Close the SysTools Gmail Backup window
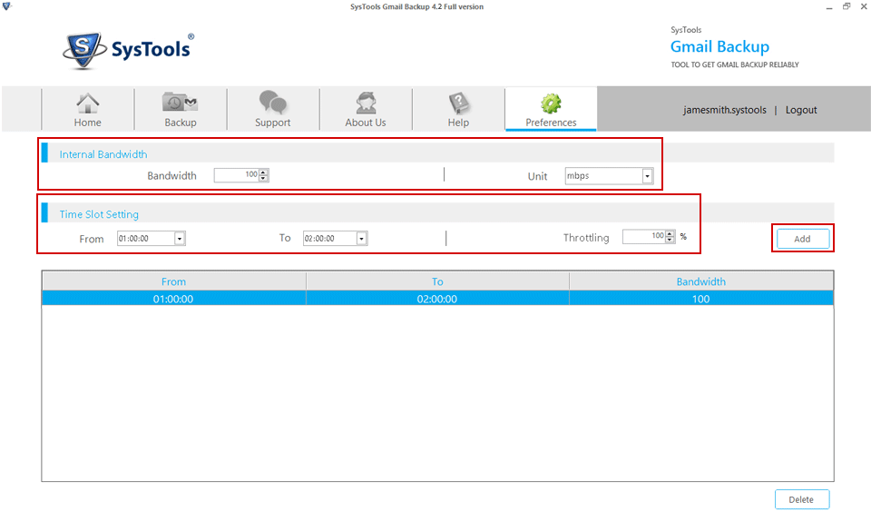Image resolution: width=871 pixels, height=512 pixels. coord(864,6)
